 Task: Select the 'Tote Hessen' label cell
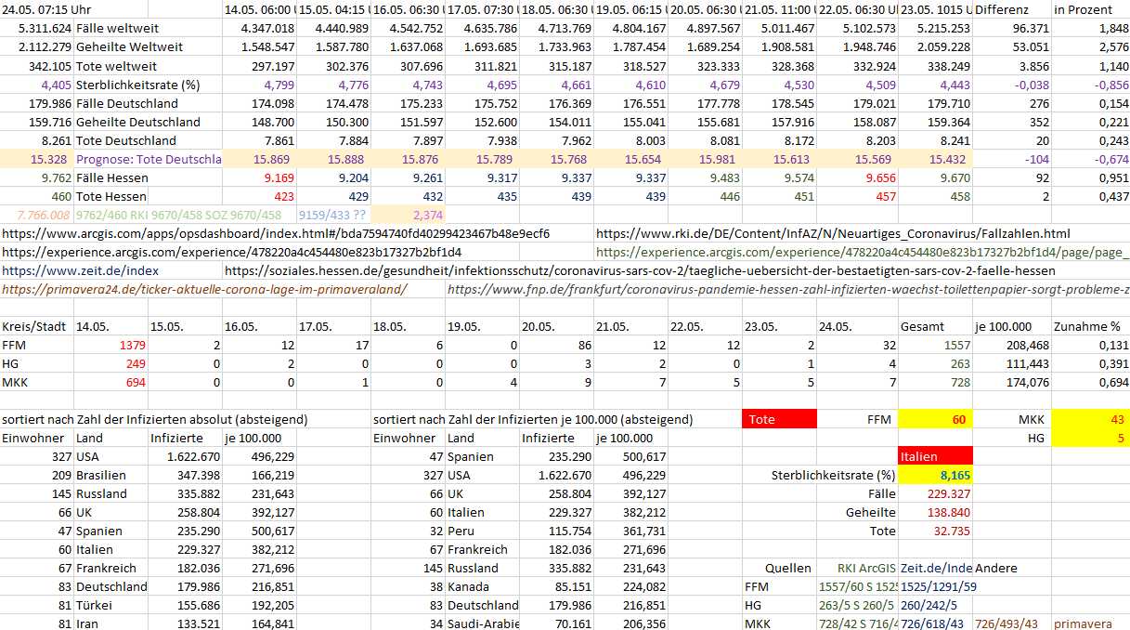coord(110,196)
